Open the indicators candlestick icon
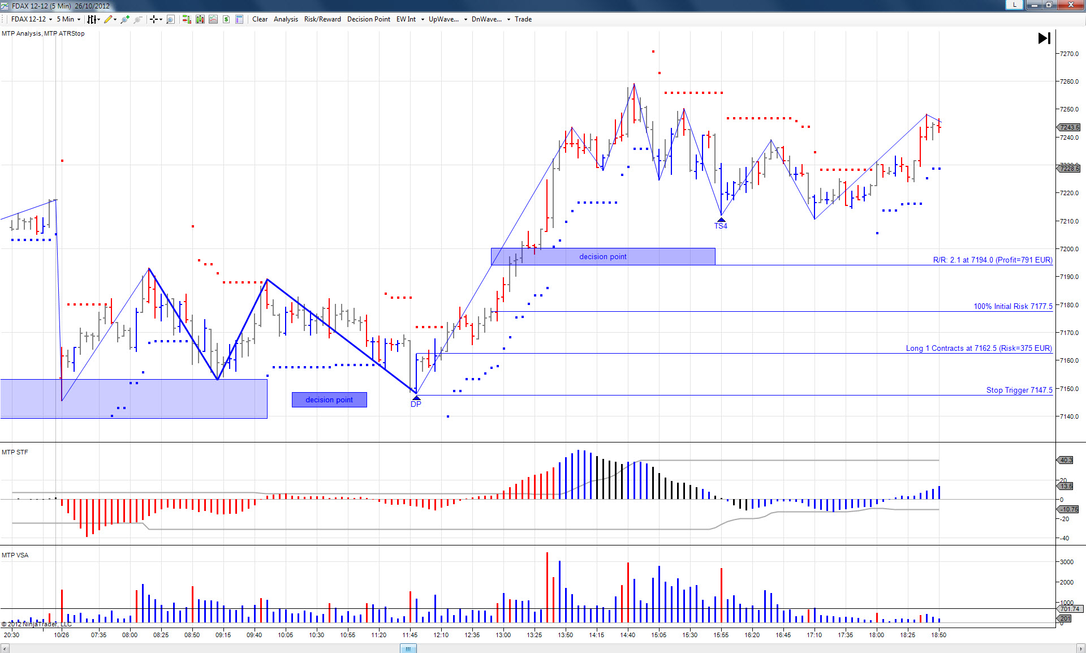The image size is (1086, 653). tap(200, 19)
